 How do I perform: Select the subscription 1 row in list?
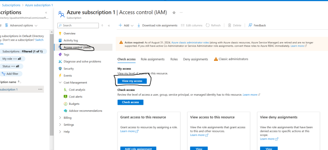[22, 89]
